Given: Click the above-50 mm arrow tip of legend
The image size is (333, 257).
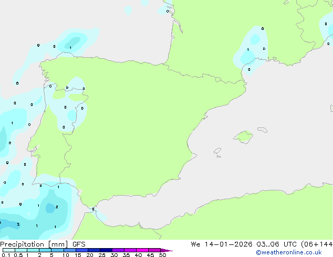Looking at the screenshot, I should pyautogui.click(x=166, y=250).
